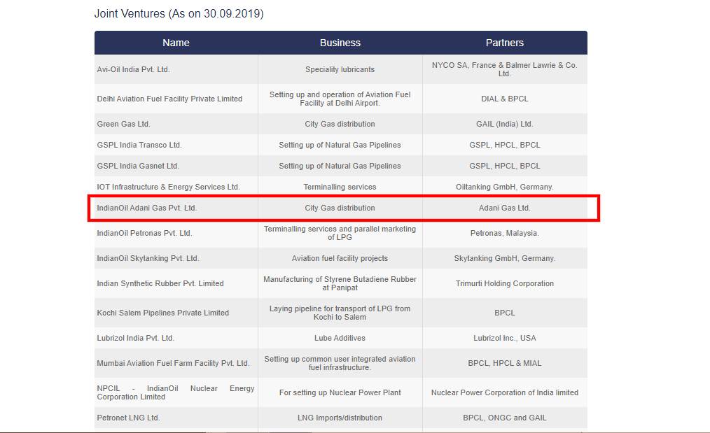This screenshot has width=710, height=433.
Task: Click Petronet LNG Ltd. name cell
Action: click(x=129, y=418)
